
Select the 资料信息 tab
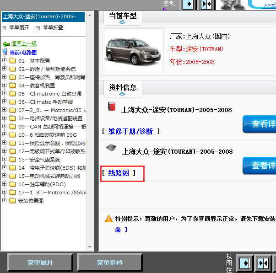pyautogui.click(x=123, y=89)
